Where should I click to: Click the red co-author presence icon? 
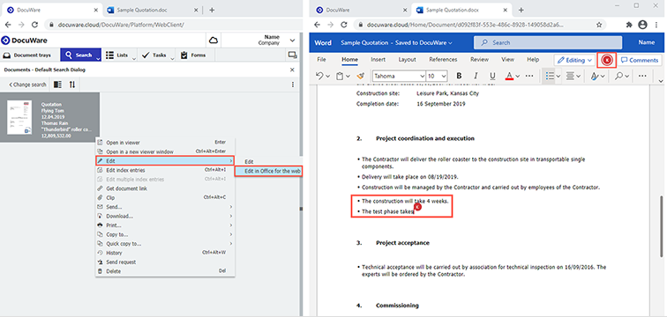pos(607,60)
